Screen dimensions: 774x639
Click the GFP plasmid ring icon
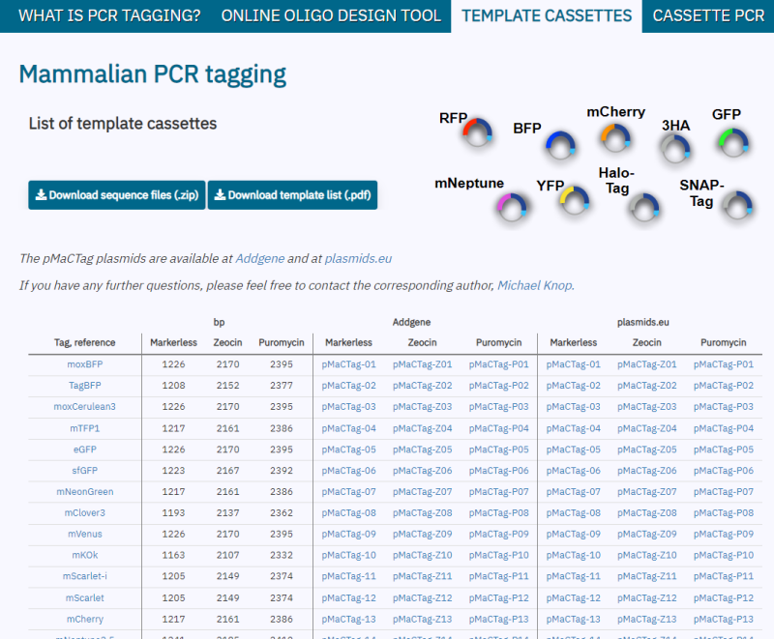click(733, 142)
